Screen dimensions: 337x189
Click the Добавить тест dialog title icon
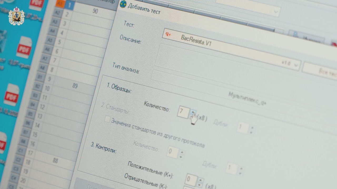(x=123, y=4)
